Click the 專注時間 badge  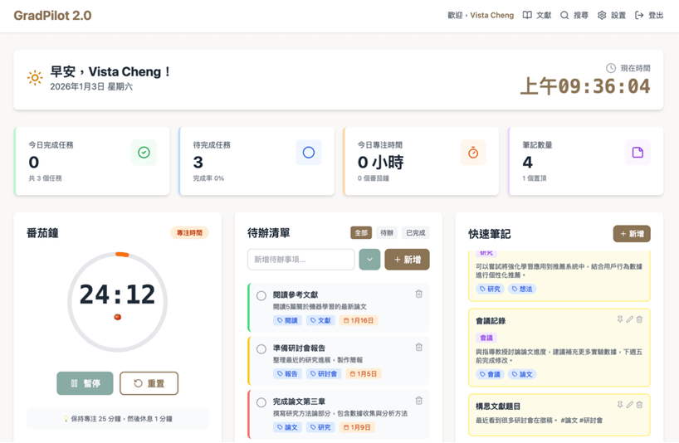tap(189, 233)
